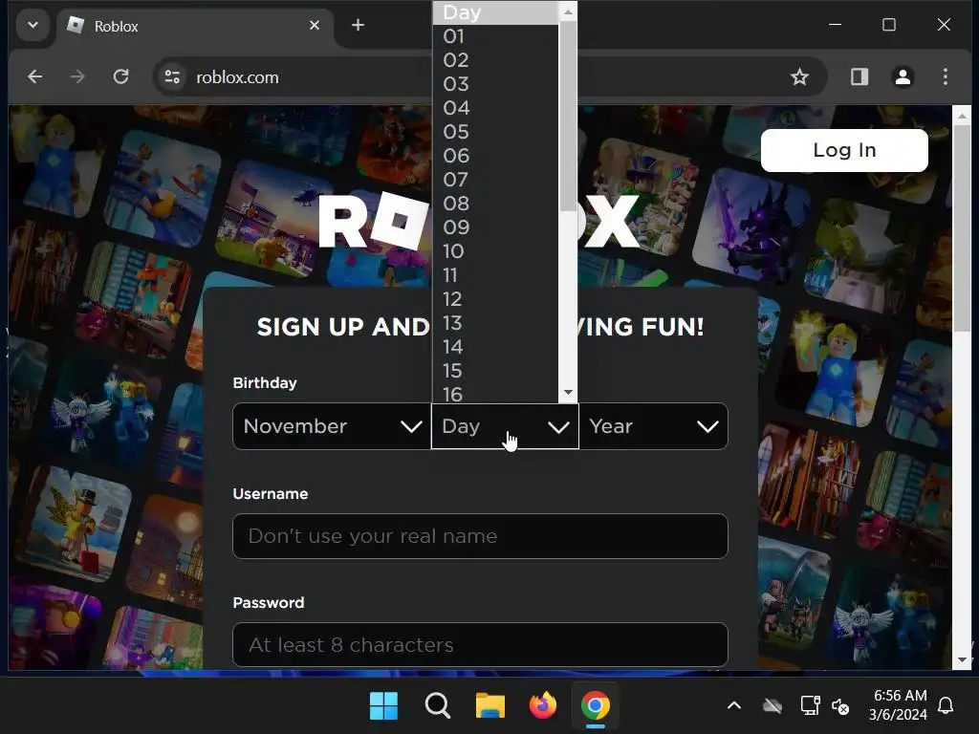Select day 04 from the list
The width and height of the screenshot is (979, 734).
(495, 108)
